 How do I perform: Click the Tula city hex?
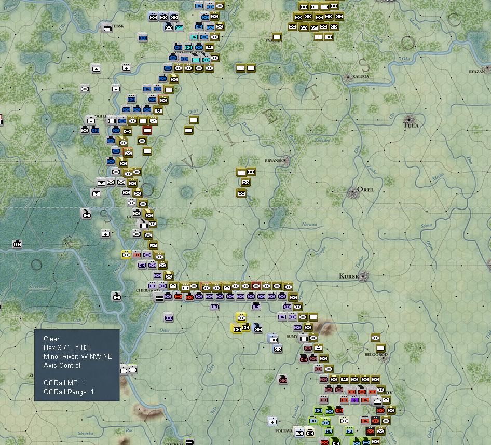[409, 119]
